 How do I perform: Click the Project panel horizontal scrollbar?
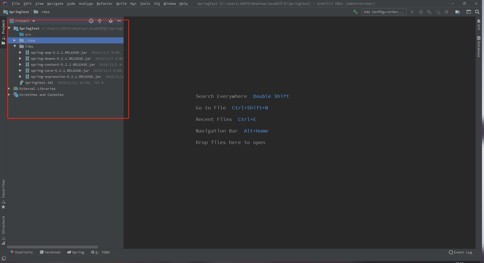[x=52, y=247]
